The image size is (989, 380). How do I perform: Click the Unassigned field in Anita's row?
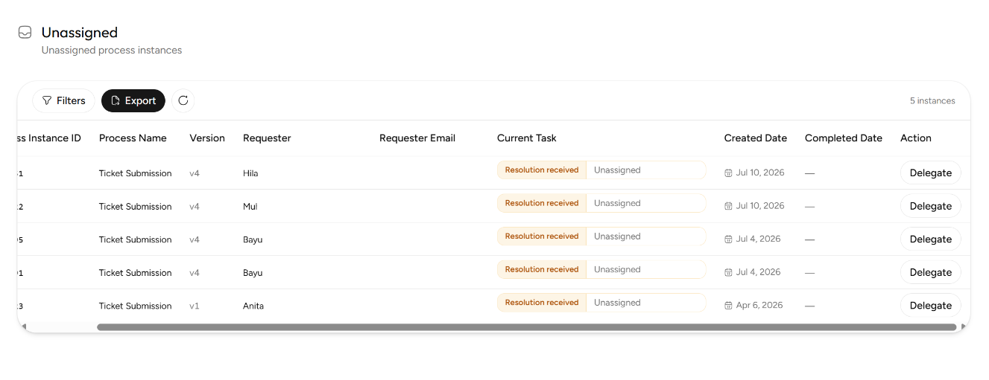tap(646, 303)
